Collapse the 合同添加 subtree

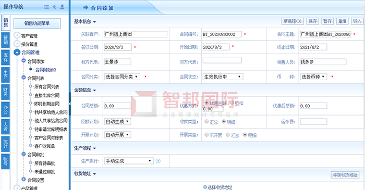tap(23, 61)
